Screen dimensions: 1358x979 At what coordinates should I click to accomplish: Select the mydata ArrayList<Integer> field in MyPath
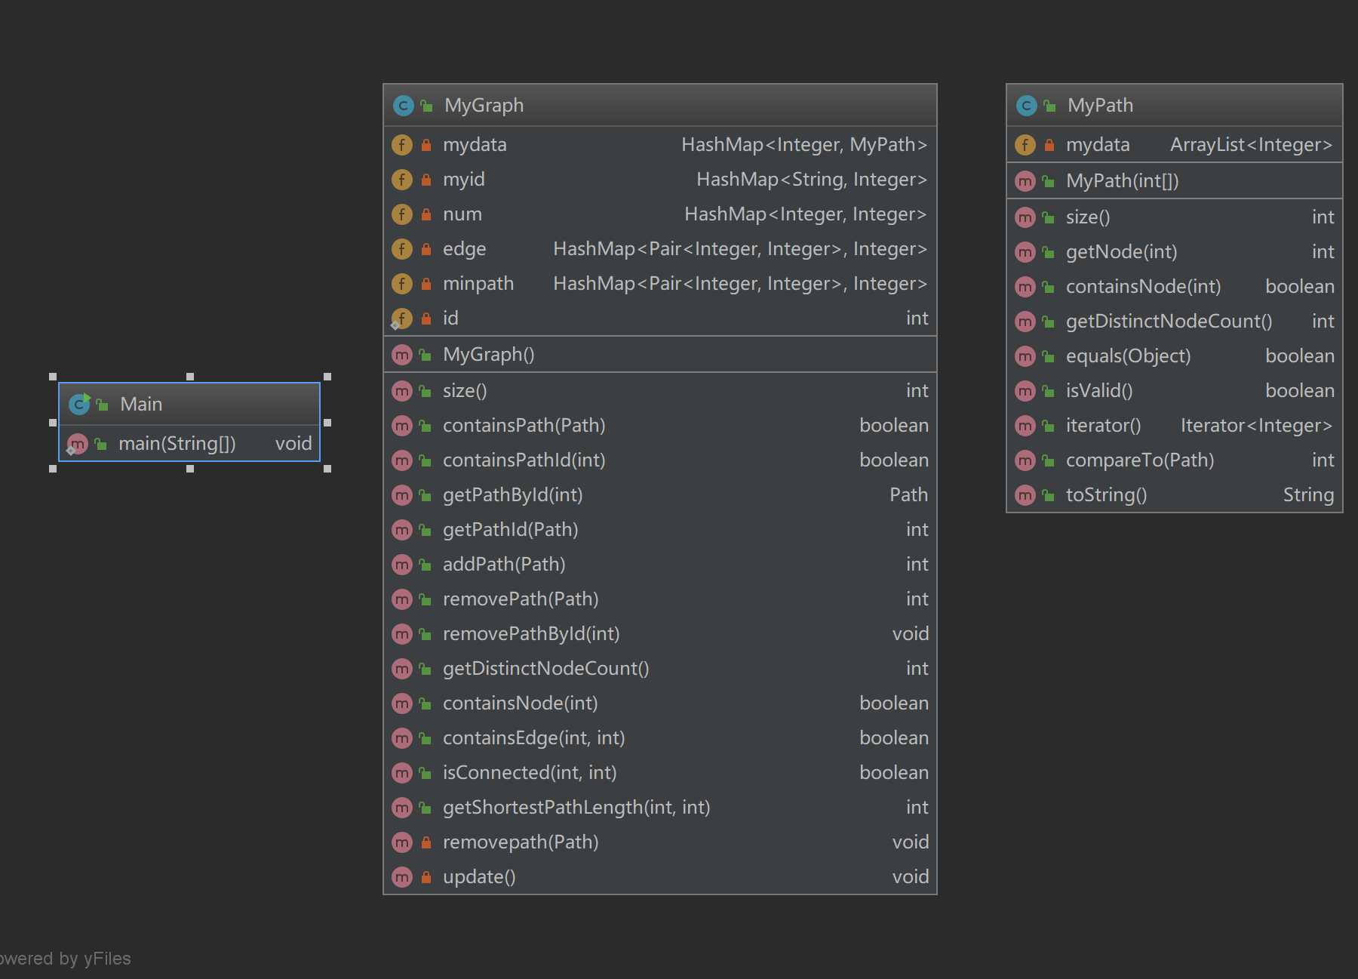click(x=1175, y=145)
